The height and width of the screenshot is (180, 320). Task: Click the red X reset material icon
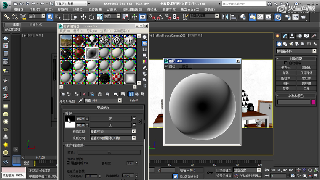tap(84, 94)
